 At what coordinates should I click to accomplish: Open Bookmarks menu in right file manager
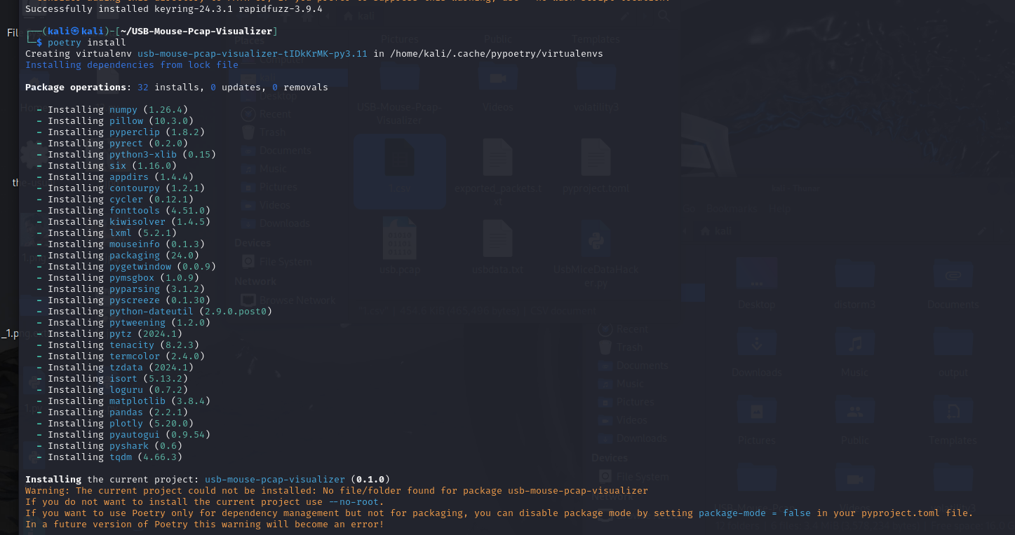(732, 209)
